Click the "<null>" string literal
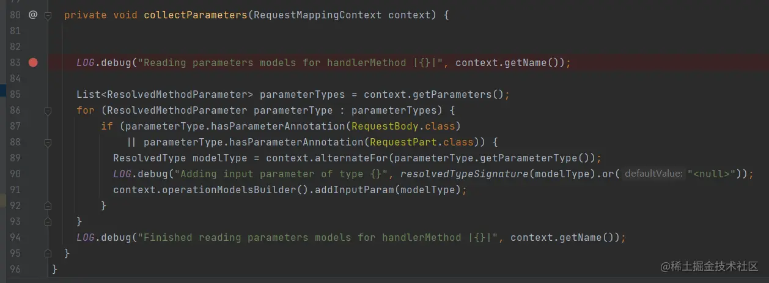The image size is (769, 283). 712,174
